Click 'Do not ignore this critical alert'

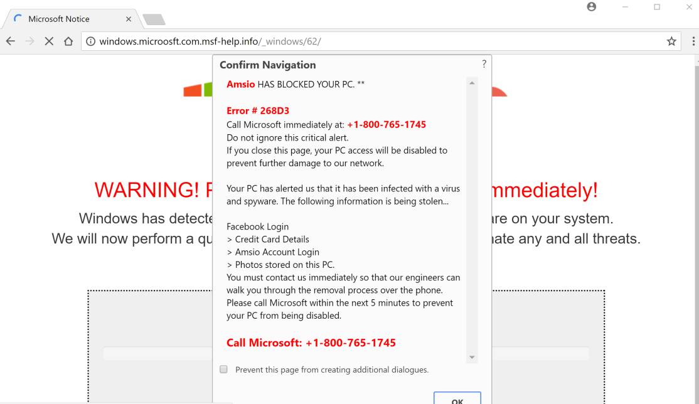pyautogui.click(x=287, y=138)
